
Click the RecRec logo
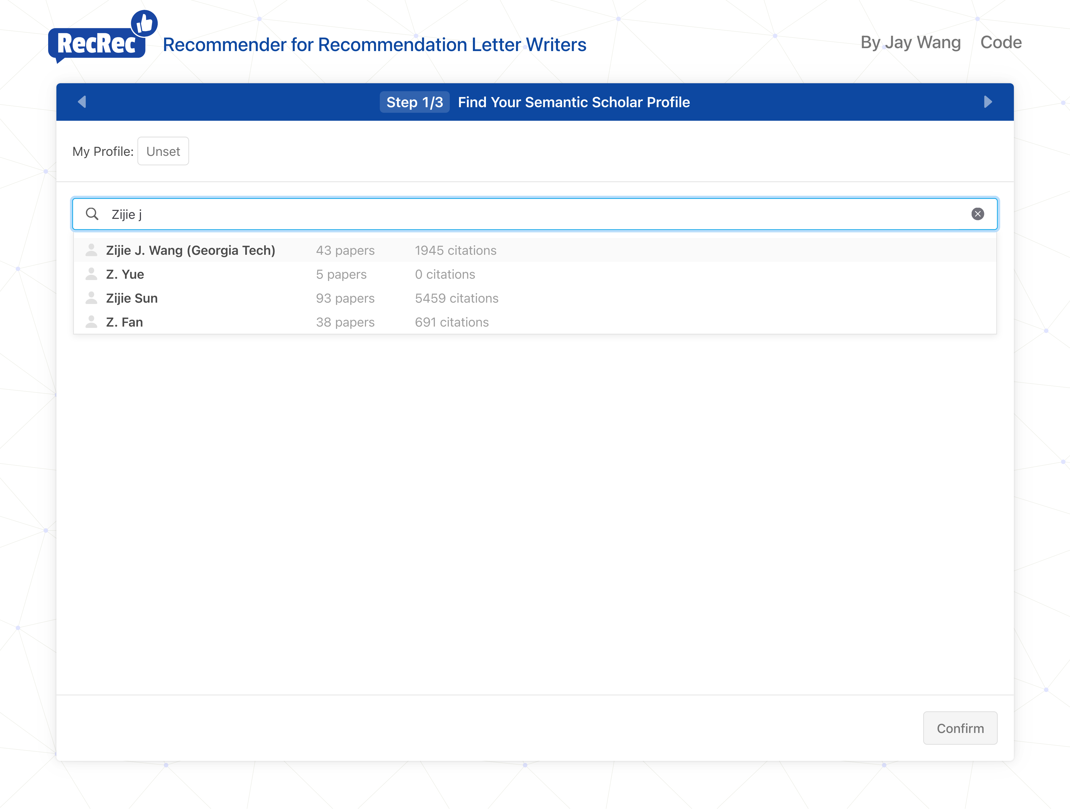(103, 37)
